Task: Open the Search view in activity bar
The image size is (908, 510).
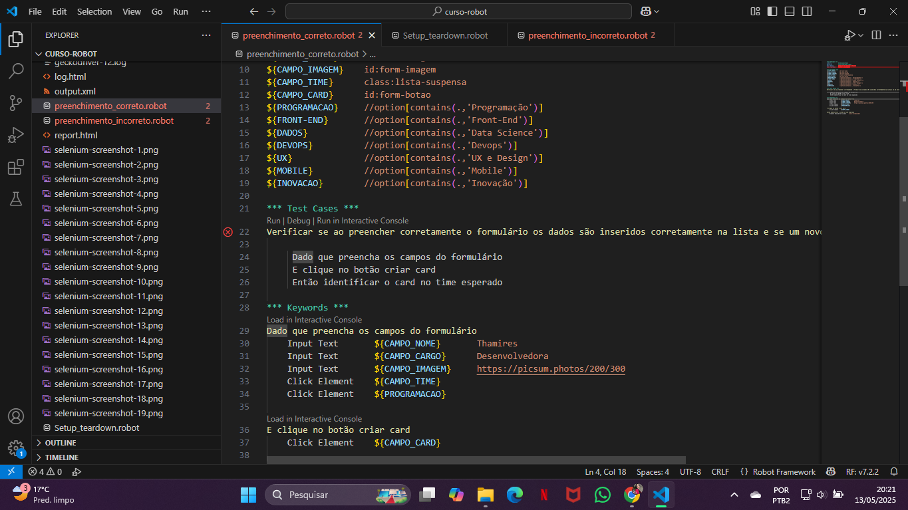Action: (x=16, y=71)
